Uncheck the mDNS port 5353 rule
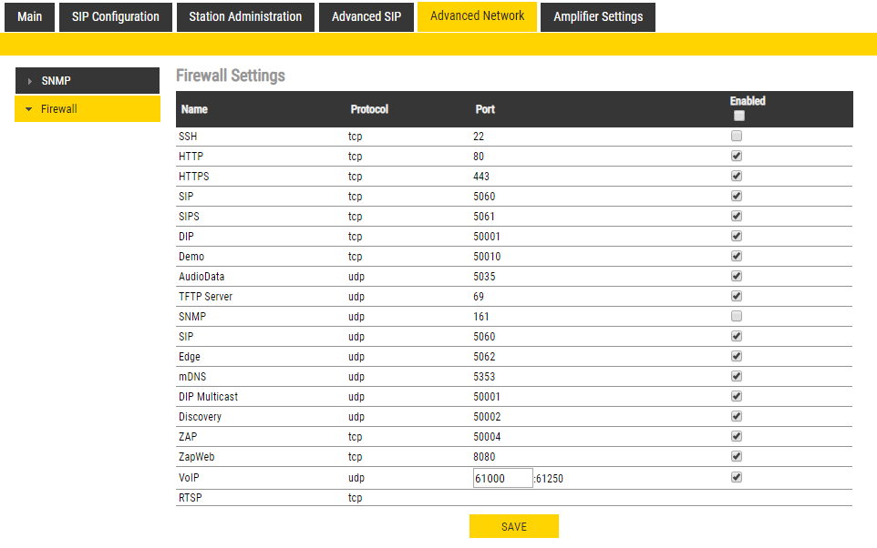This screenshot has width=877, height=548. (x=737, y=376)
